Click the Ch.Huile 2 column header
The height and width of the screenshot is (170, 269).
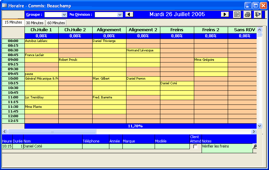pyautogui.click(x=75, y=30)
